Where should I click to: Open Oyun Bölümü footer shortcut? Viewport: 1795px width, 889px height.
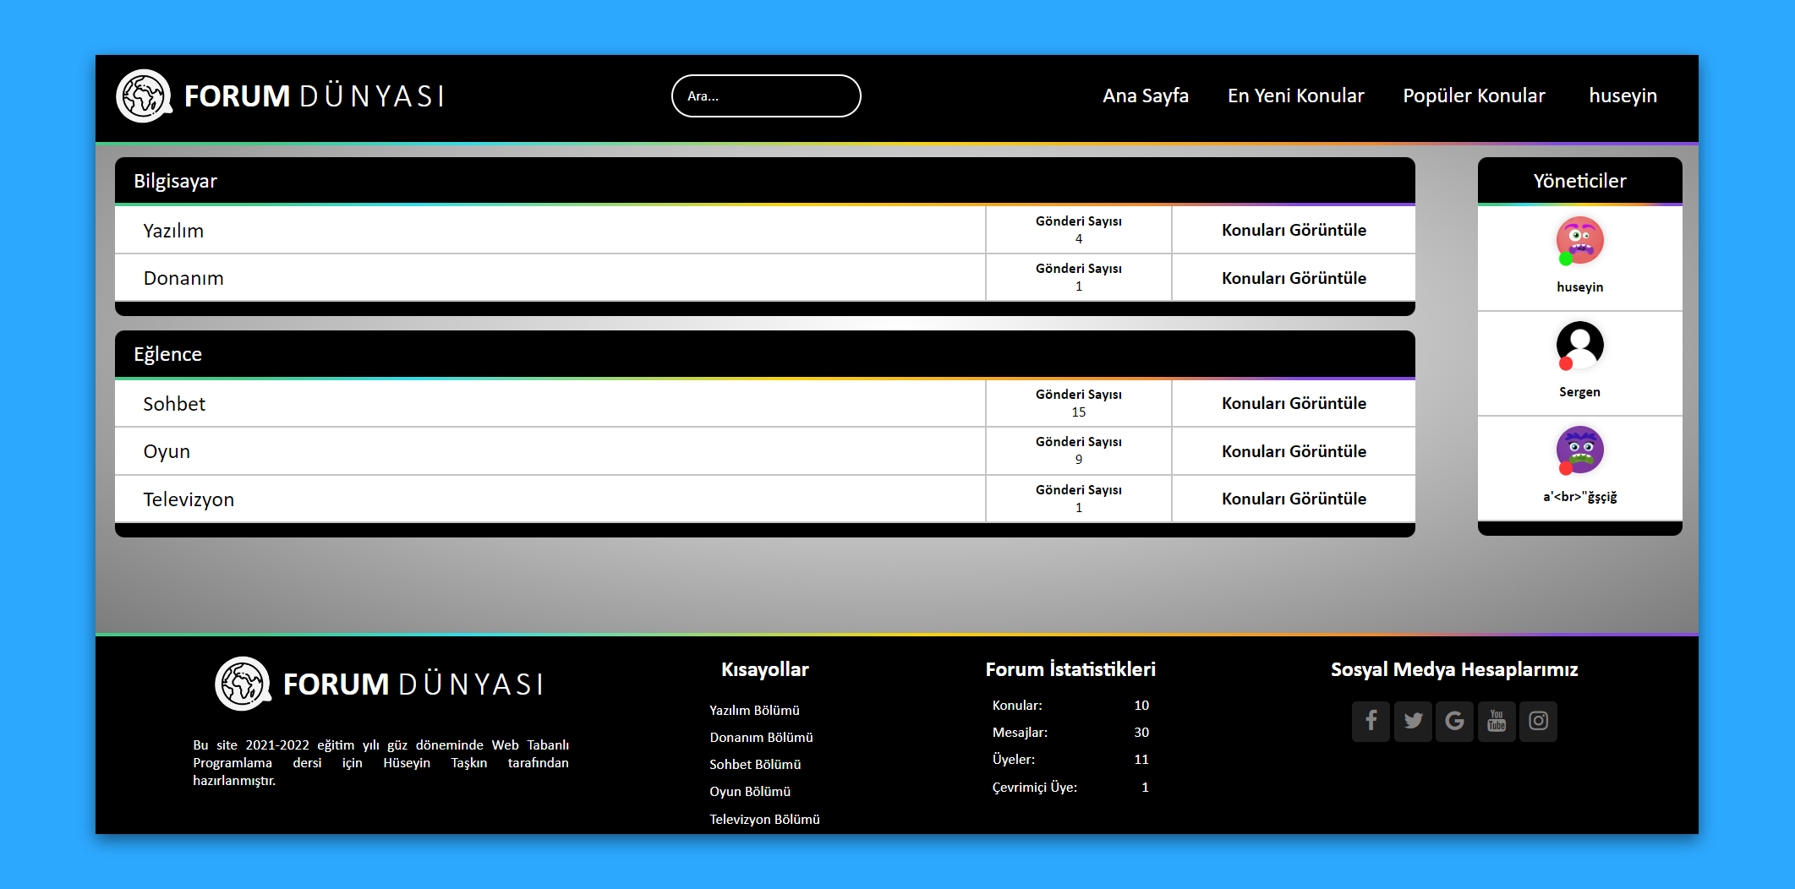click(x=750, y=792)
